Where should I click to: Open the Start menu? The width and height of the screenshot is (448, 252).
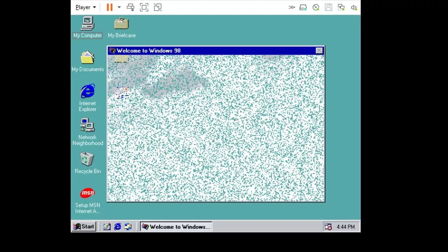click(84, 226)
